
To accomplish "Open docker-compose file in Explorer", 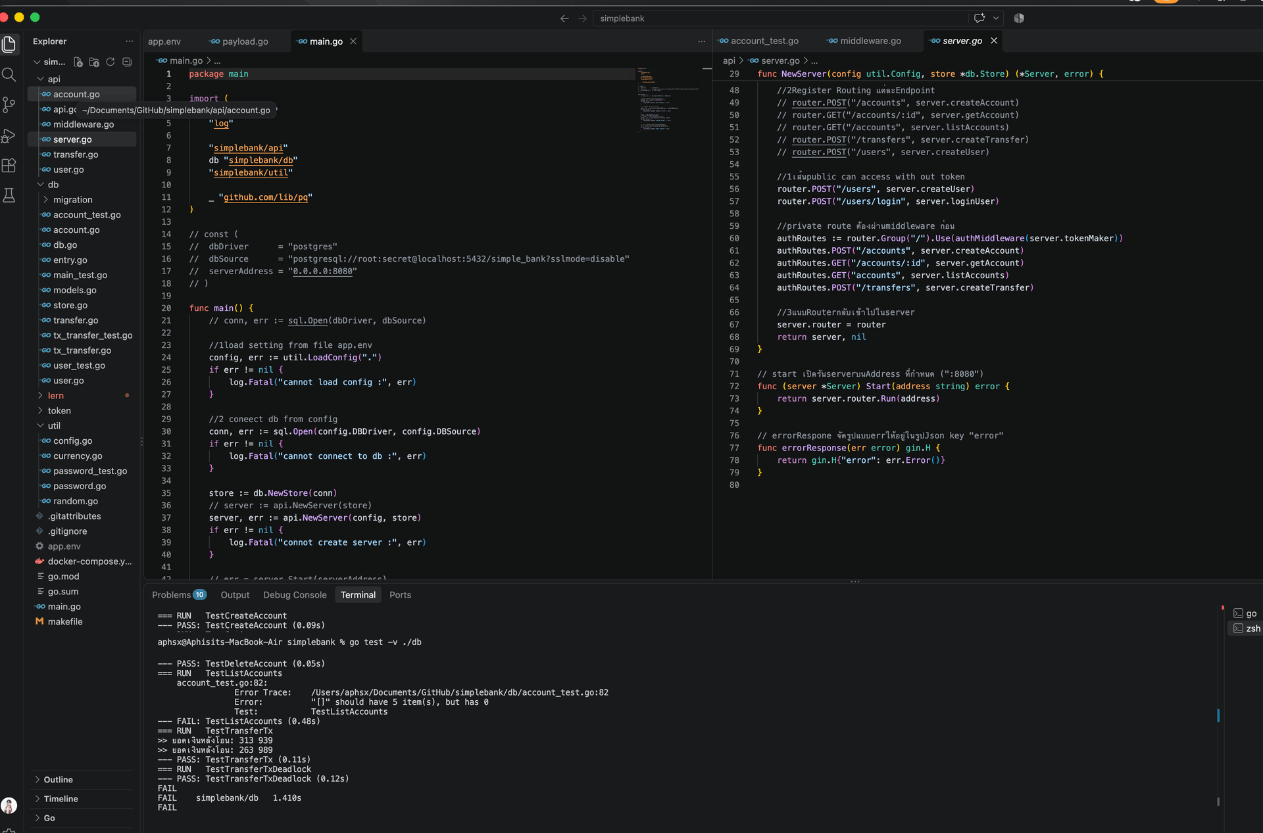I will tap(89, 561).
